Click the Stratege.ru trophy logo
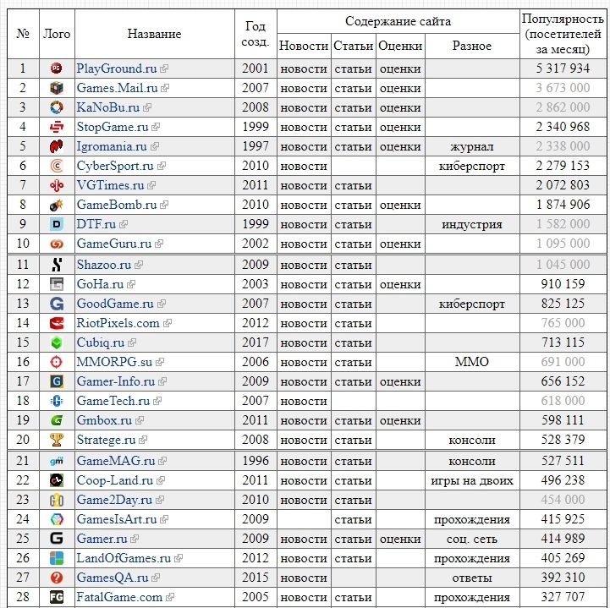The height and width of the screenshot is (608, 610). tap(57, 440)
